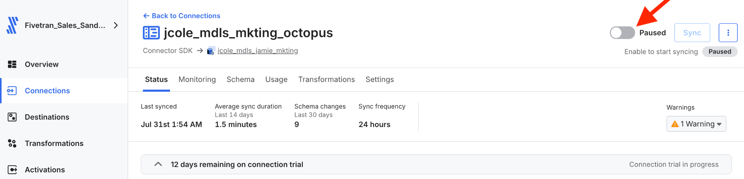Screen dimensions: 744x179
Task: Open the Overview dashboard icon
Action: click(x=12, y=64)
